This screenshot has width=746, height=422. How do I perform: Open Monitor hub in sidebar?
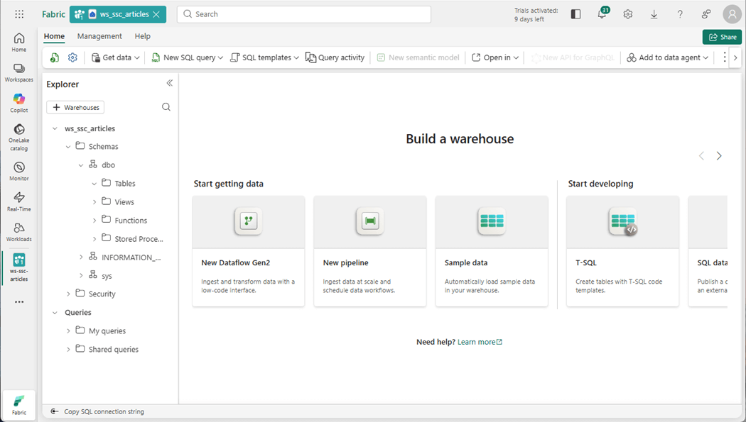pyautogui.click(x=19, y=172)
